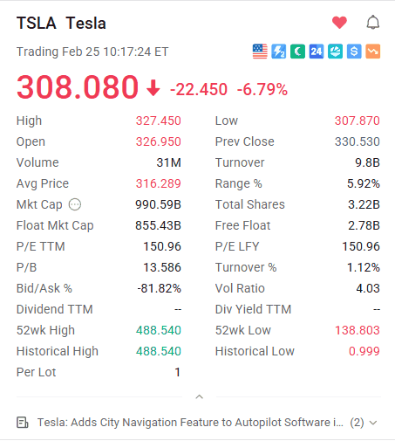Click the US flag market icon

[260, 52]
